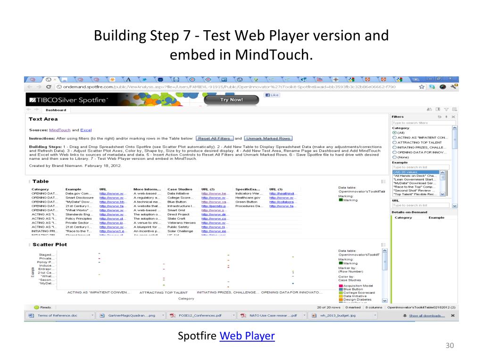Click the URL filter search in list field
483x362 pixels.
coord(420,206)
